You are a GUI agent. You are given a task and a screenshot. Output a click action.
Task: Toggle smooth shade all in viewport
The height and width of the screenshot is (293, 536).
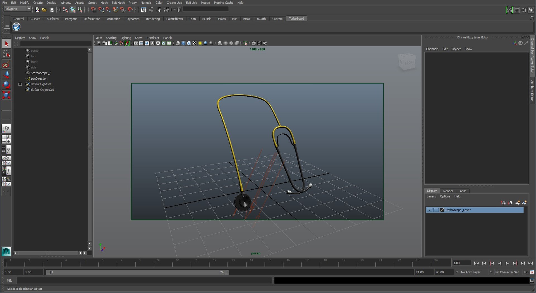(x=183, y=43)
